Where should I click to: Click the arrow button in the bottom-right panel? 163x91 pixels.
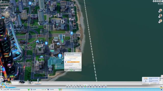pos(158,84)
